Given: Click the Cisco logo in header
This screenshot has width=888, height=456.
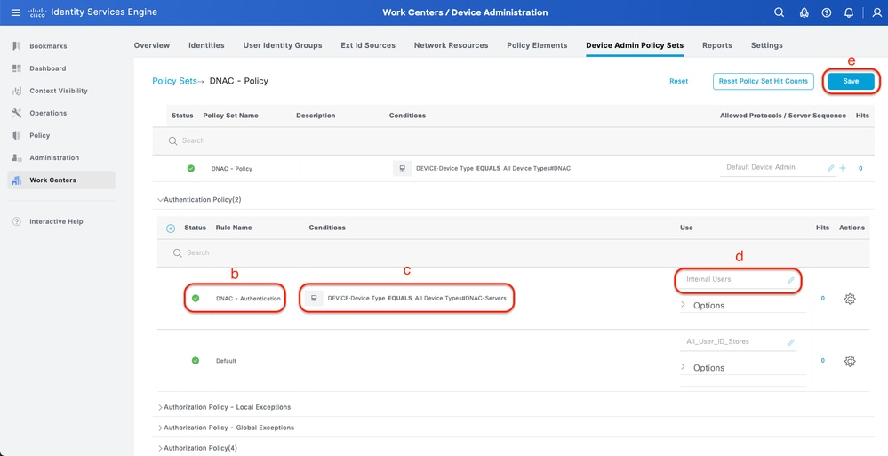Looking at the screenshot, I should (36, 12).
